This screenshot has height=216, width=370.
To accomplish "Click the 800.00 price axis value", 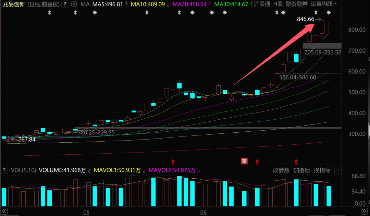I will click(357, 30).
